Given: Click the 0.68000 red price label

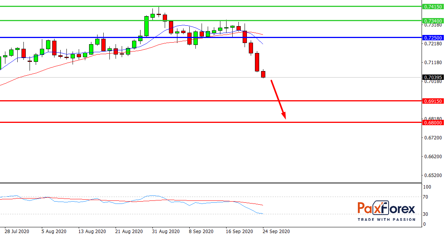Looking at the screenshot, I should [433, 122].
